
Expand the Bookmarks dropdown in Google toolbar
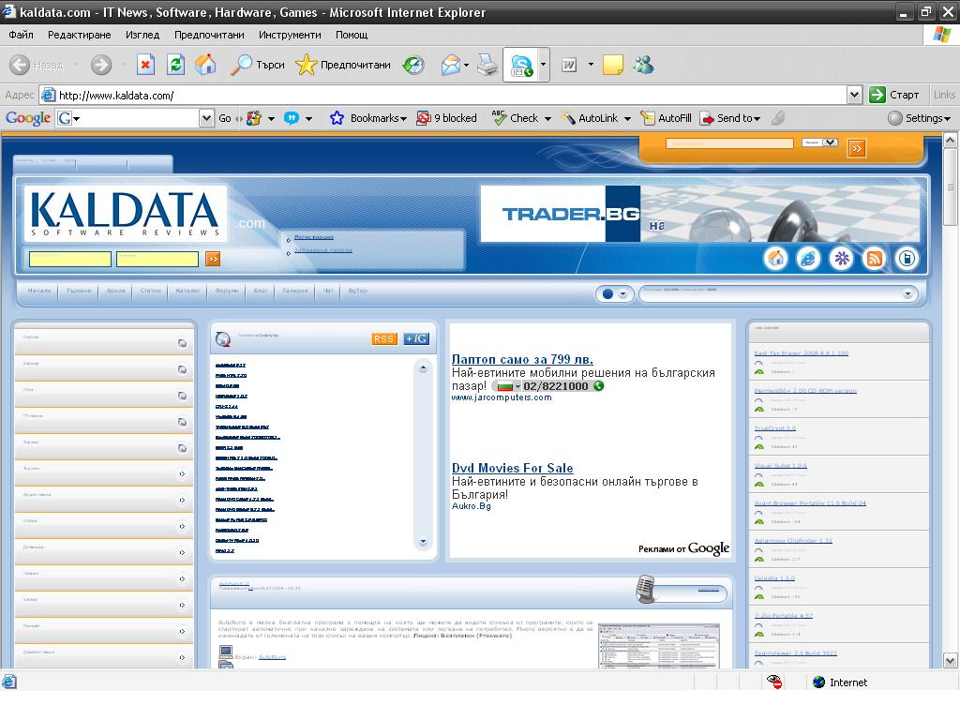(403, 119)
